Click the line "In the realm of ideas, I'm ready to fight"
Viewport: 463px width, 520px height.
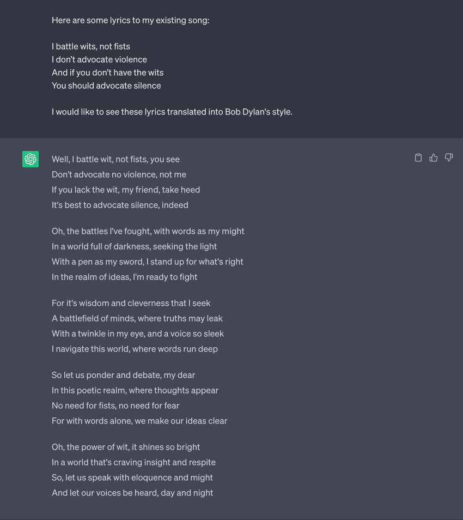(x=125, y=277)
